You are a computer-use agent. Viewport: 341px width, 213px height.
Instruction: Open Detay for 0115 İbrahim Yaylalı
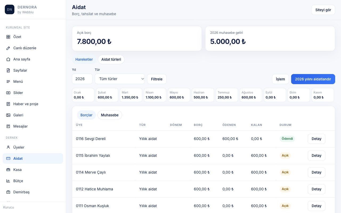(x=316, y=155)
